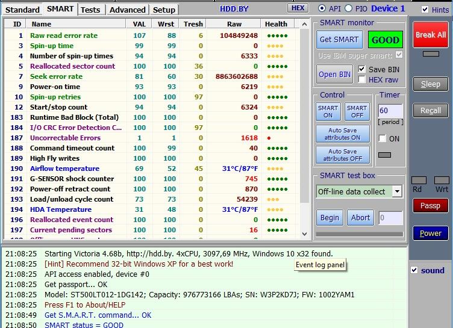Click the log line starting 'Model: ST500LT012-1DG142'
Image resolution: width=453 pixels, height=328 pixels.
pyautogui.click(x=199, y=294)
